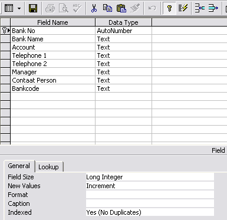Select the Bank Name field cell
227x220 pixels.
(x=52, y=39)
